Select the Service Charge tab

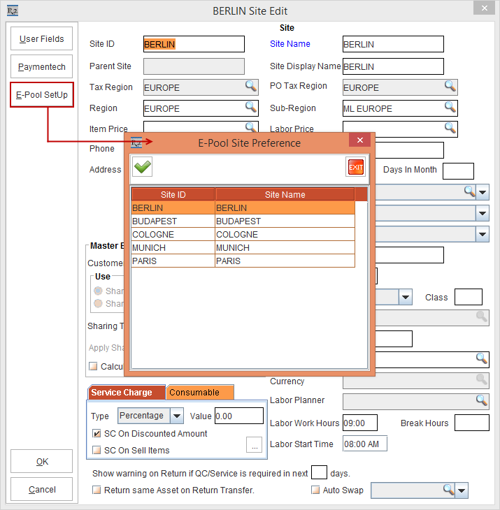[126, 393]
